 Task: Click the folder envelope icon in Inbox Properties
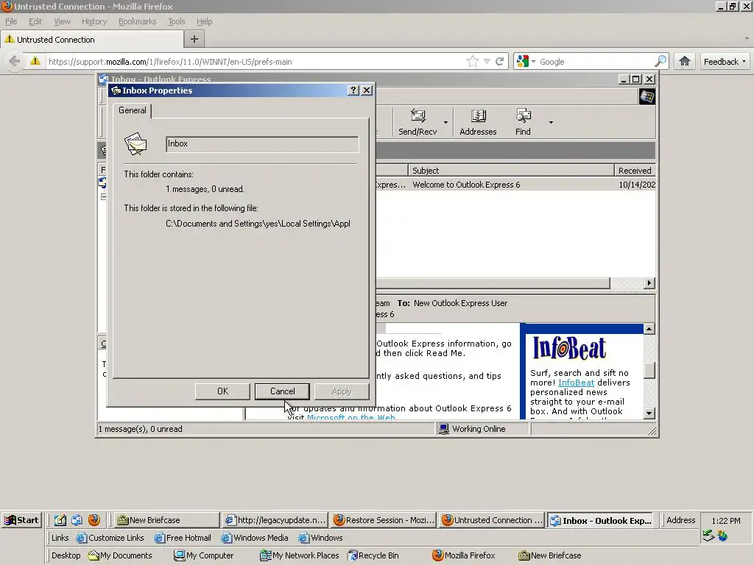pos(135,143)
